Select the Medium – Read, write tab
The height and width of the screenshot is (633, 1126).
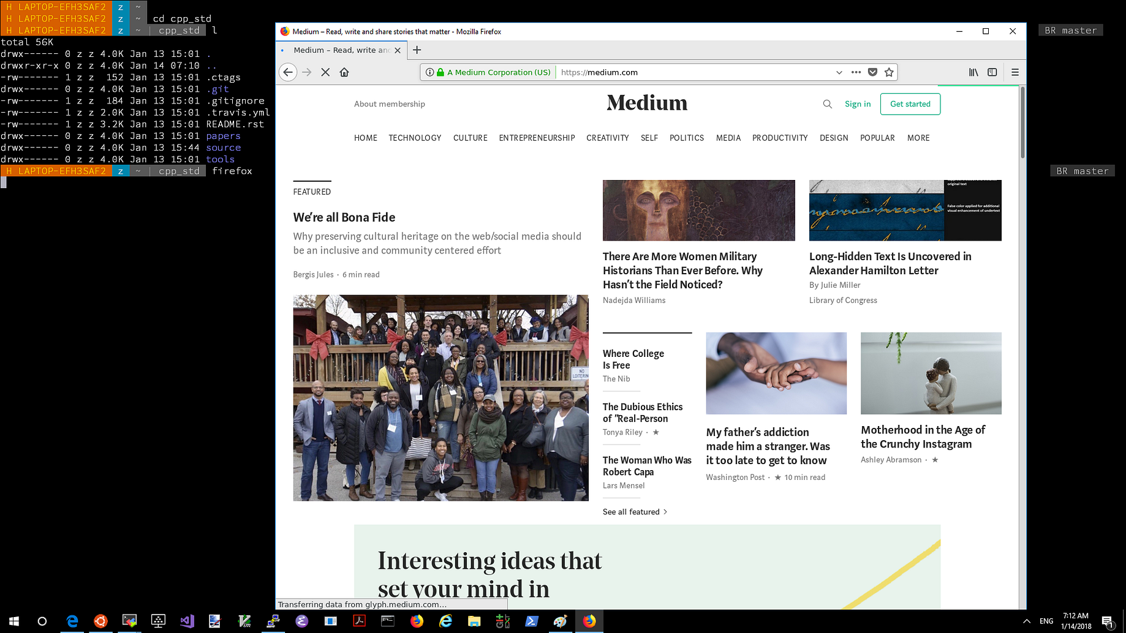[341, 50]
